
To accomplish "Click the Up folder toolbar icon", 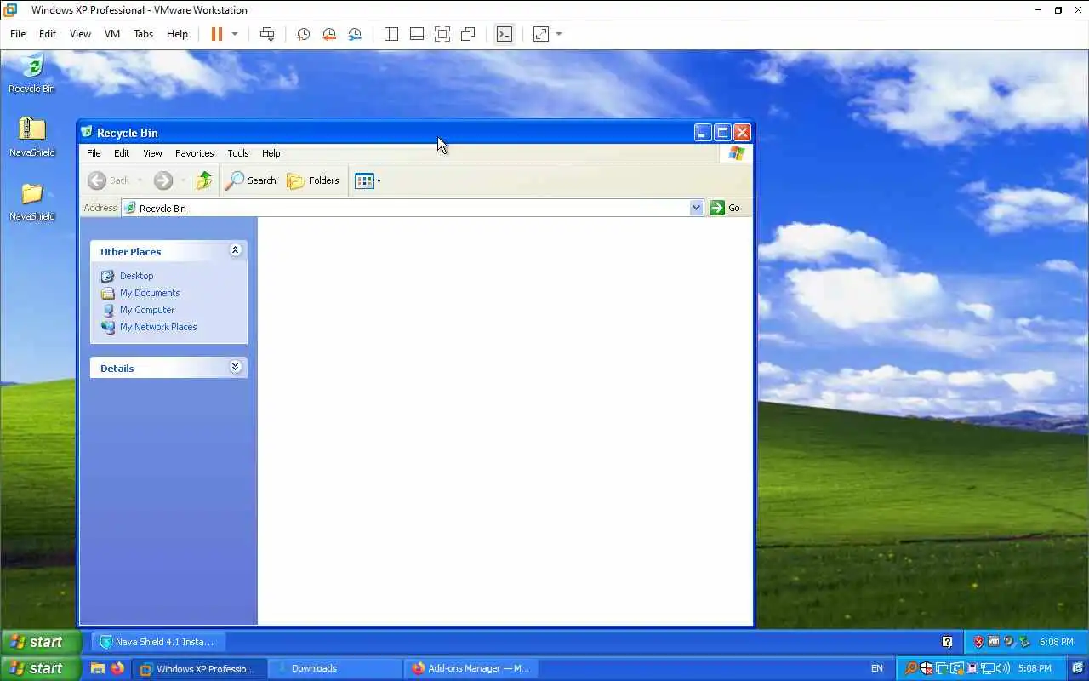I will pyautogui.click(x=203, y=180).
